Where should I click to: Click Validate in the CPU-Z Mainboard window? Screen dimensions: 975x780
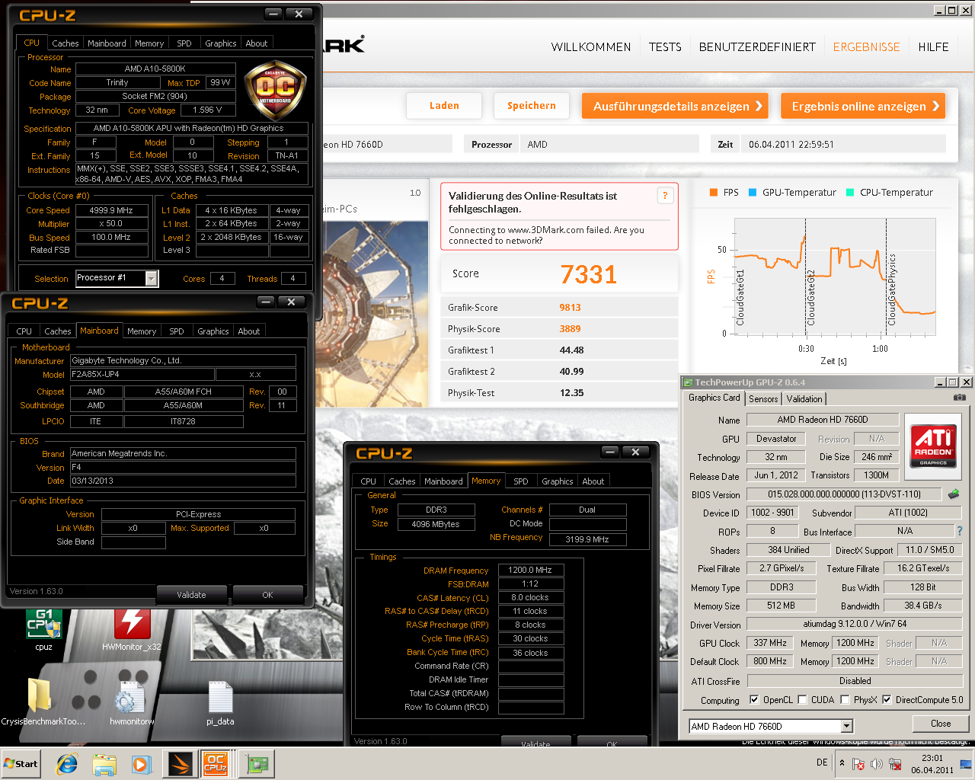point(192,595)
